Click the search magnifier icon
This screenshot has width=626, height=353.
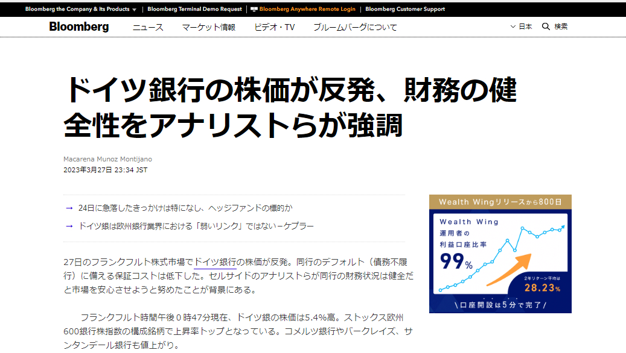click(546, 27)
